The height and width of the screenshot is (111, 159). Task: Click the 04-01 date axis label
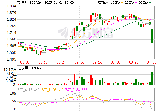pyautogui.click(x=151, y=62)
